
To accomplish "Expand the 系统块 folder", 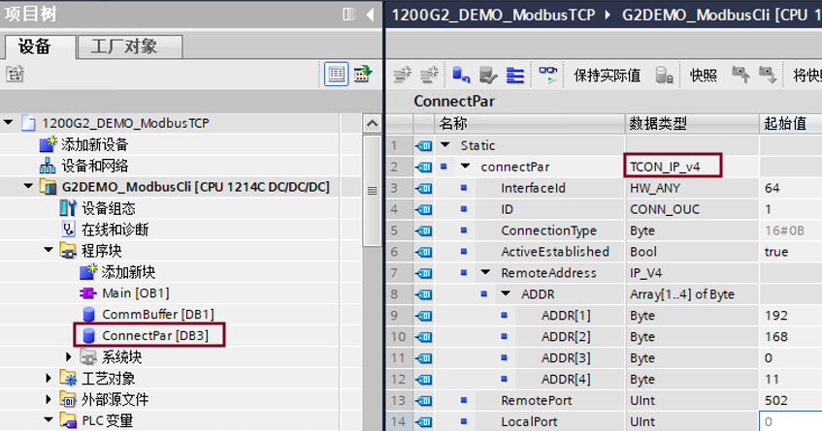I will click(69, 356).
